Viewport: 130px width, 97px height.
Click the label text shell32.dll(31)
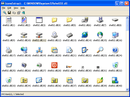[100, 71]
